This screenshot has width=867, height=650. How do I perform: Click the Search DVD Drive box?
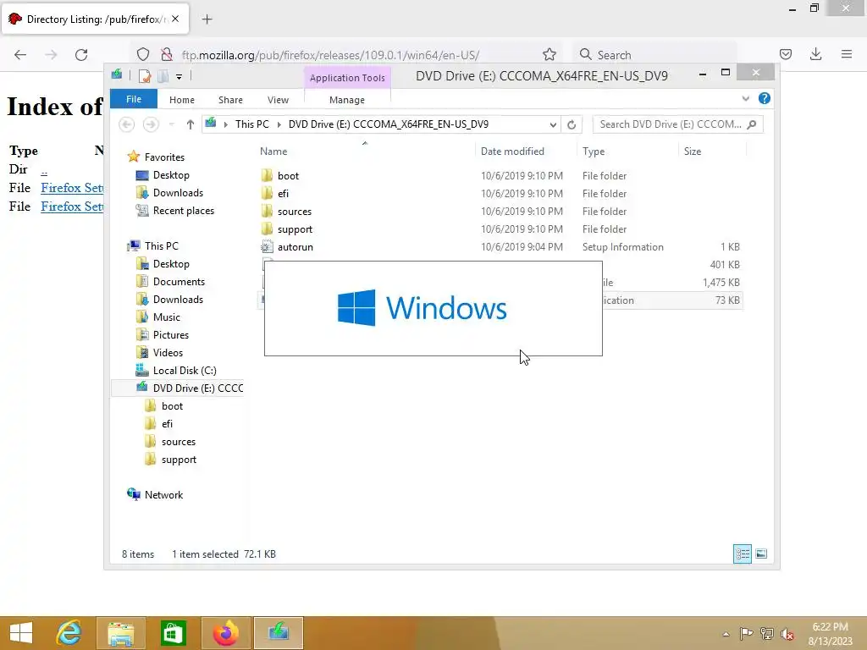click(x=678, y=124)
